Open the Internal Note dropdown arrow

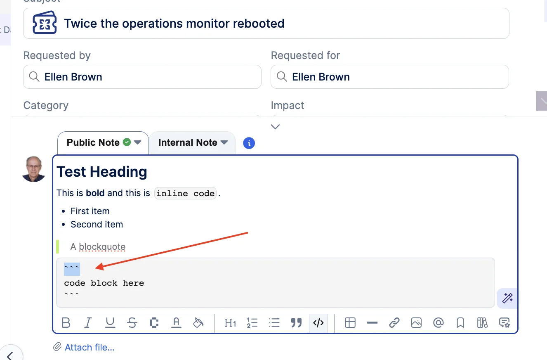(x=224, y=142)
